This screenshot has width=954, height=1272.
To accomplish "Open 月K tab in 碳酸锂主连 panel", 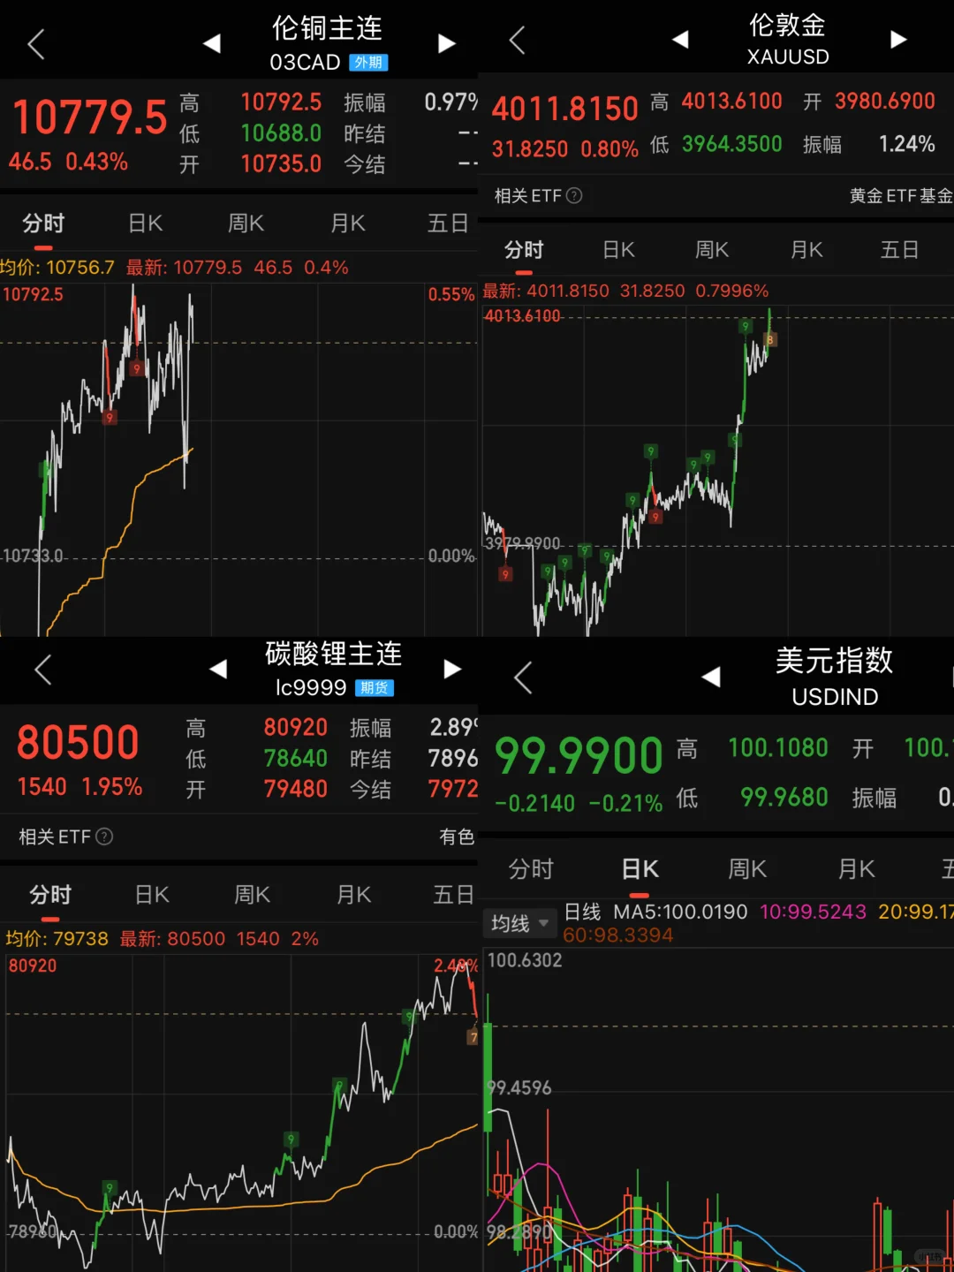I will pyautogui.click(x=352, y=895).
